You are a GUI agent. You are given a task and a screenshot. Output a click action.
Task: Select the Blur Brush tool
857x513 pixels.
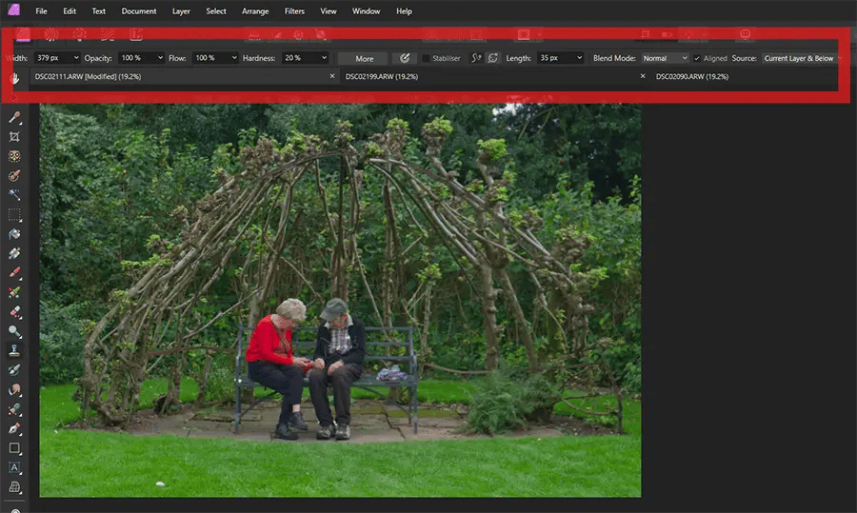[14, 389]
